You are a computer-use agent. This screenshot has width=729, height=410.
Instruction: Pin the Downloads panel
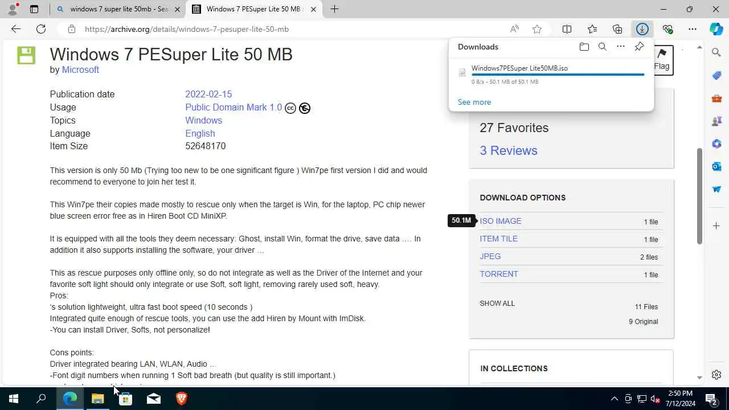(639, 47)
